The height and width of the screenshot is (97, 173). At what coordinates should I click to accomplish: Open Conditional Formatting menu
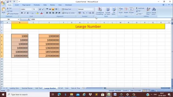coord(100,11)
